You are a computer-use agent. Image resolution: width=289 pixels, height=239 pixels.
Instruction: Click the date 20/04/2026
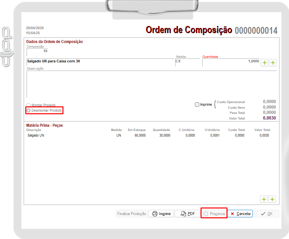click(35, 28)
